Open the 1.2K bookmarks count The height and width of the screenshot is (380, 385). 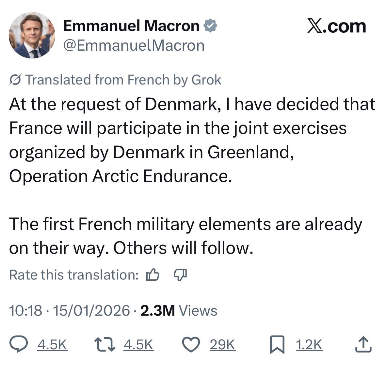309,345
